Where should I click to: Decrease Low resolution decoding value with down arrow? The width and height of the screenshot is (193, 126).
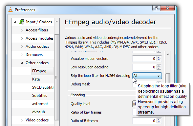[x=159, y=68]
